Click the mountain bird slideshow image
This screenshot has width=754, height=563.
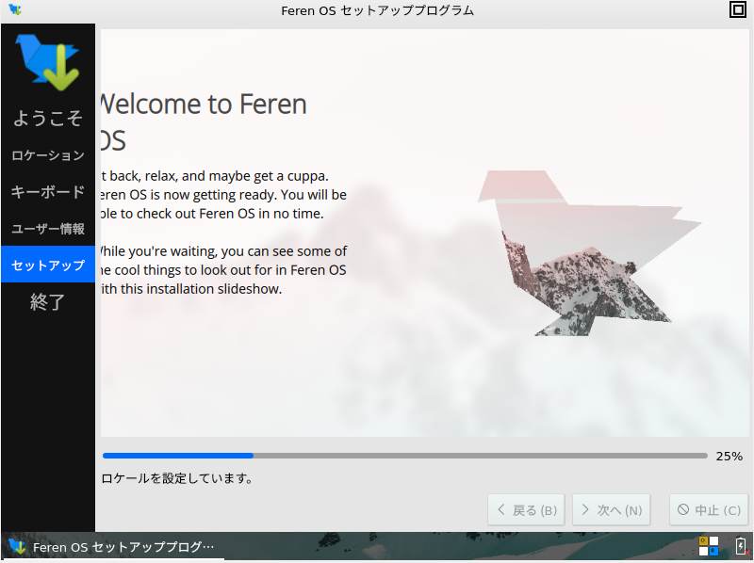590,253
